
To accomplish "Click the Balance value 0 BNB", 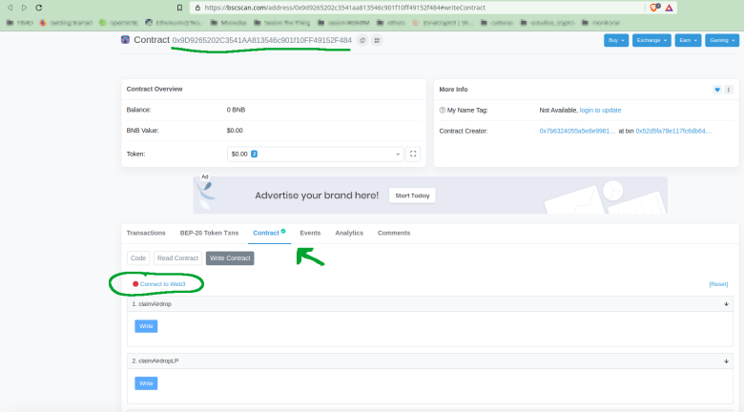I will click(236, 110).
